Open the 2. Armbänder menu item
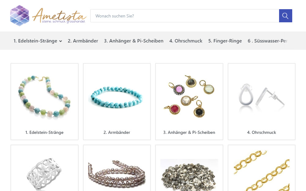The width and height of the screenshot is (306, 191). 83,41
